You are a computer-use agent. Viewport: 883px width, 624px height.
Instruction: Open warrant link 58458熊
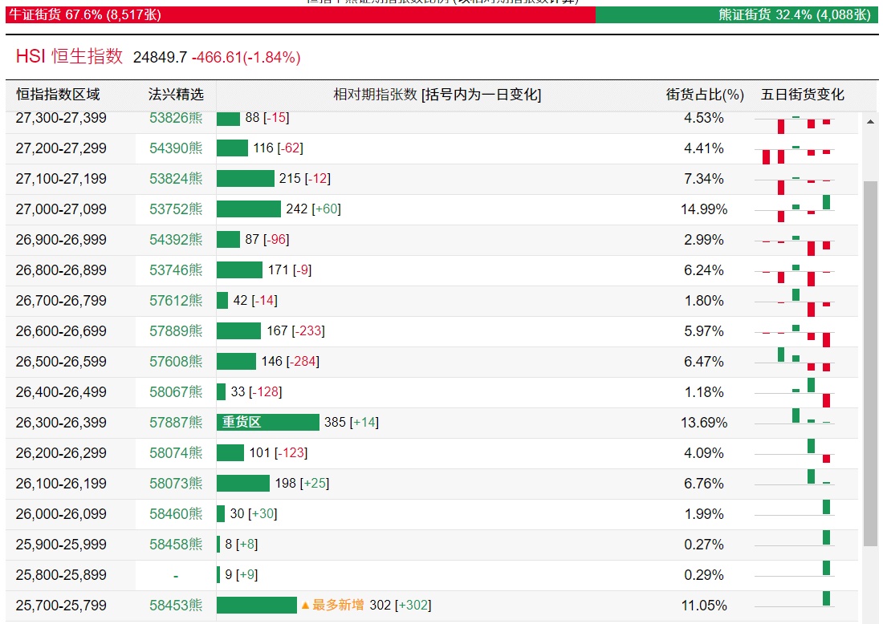pos(176,544)
